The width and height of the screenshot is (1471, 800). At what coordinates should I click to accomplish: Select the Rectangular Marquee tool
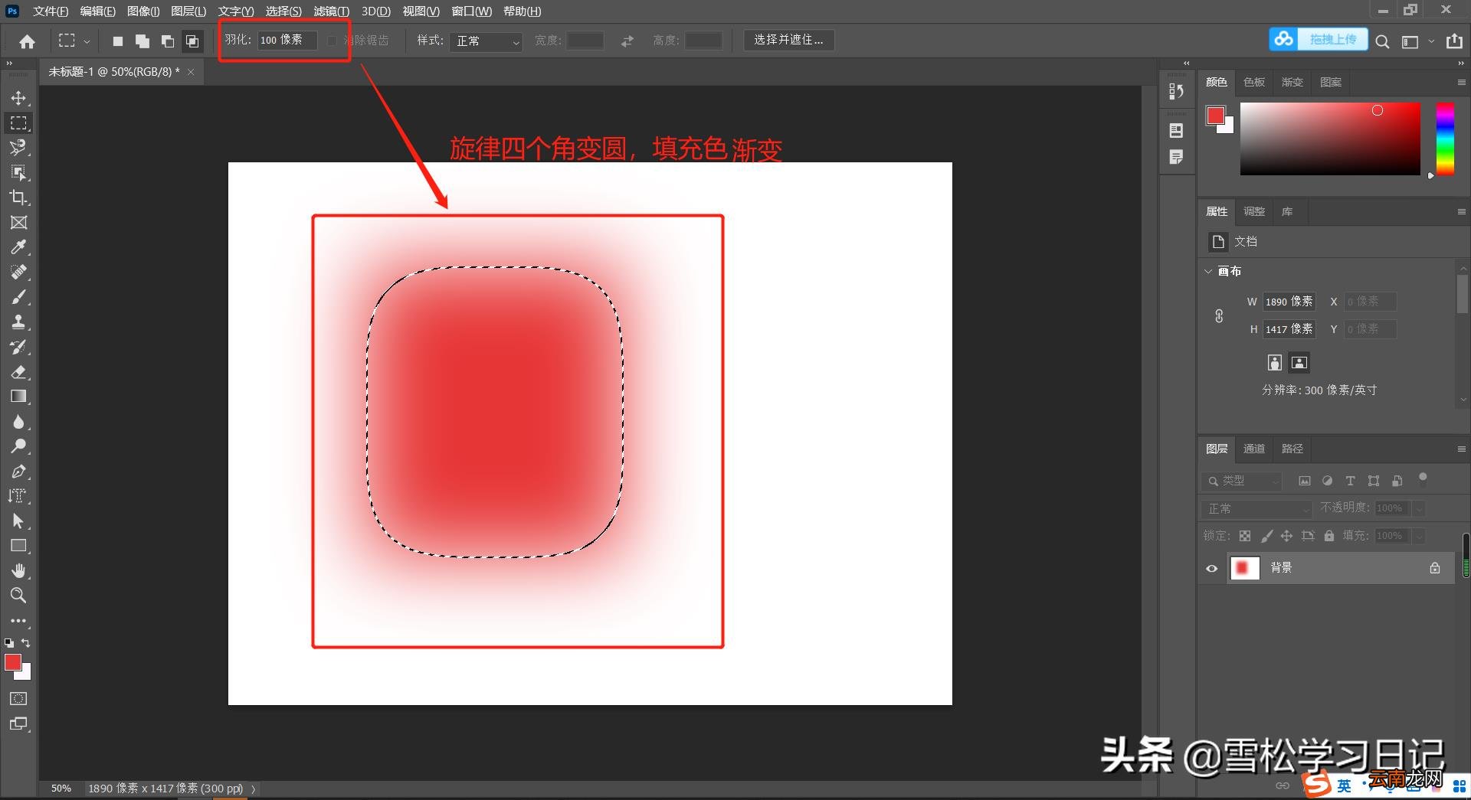coord(18,122)
